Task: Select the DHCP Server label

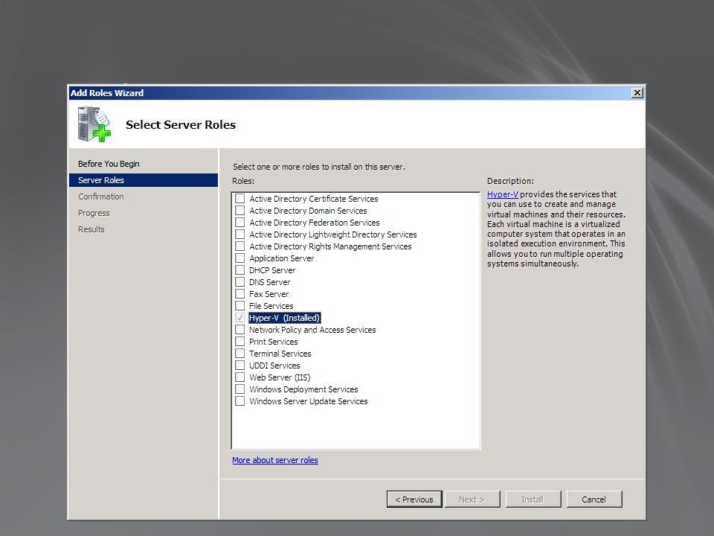Action: point(272,269)
